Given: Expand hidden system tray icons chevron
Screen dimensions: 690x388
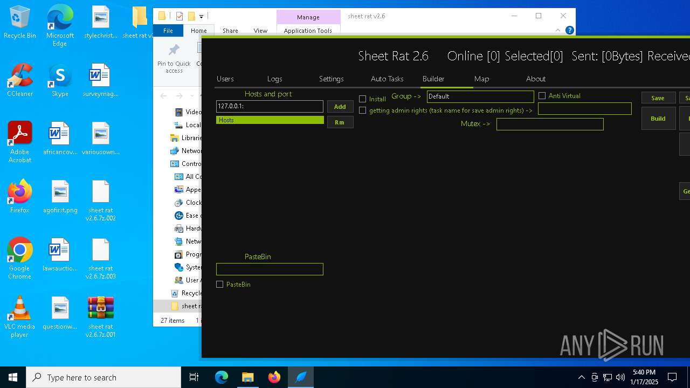Looking at the screenshot, I should [x=581, y=377].
